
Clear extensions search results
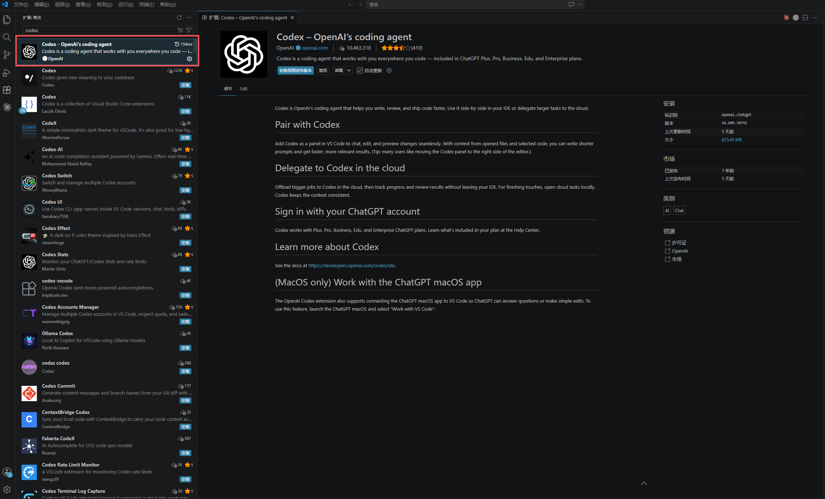[x=180, y=30]
